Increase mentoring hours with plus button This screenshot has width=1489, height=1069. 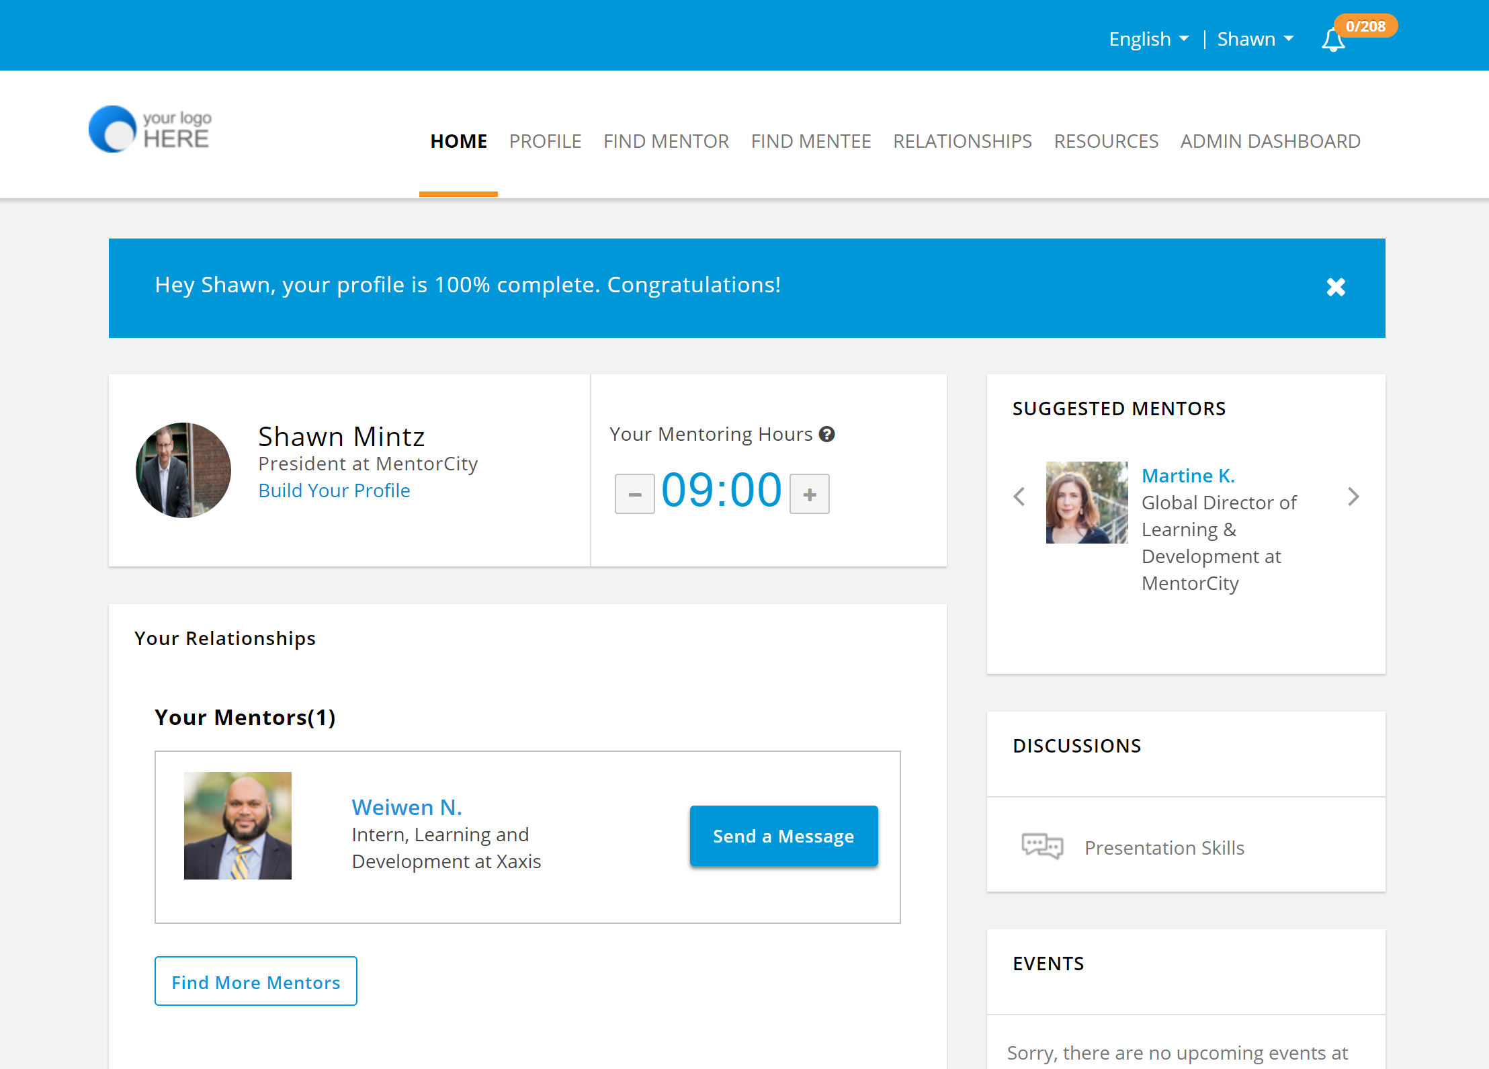pyautogui.click(x=809, y=494)
